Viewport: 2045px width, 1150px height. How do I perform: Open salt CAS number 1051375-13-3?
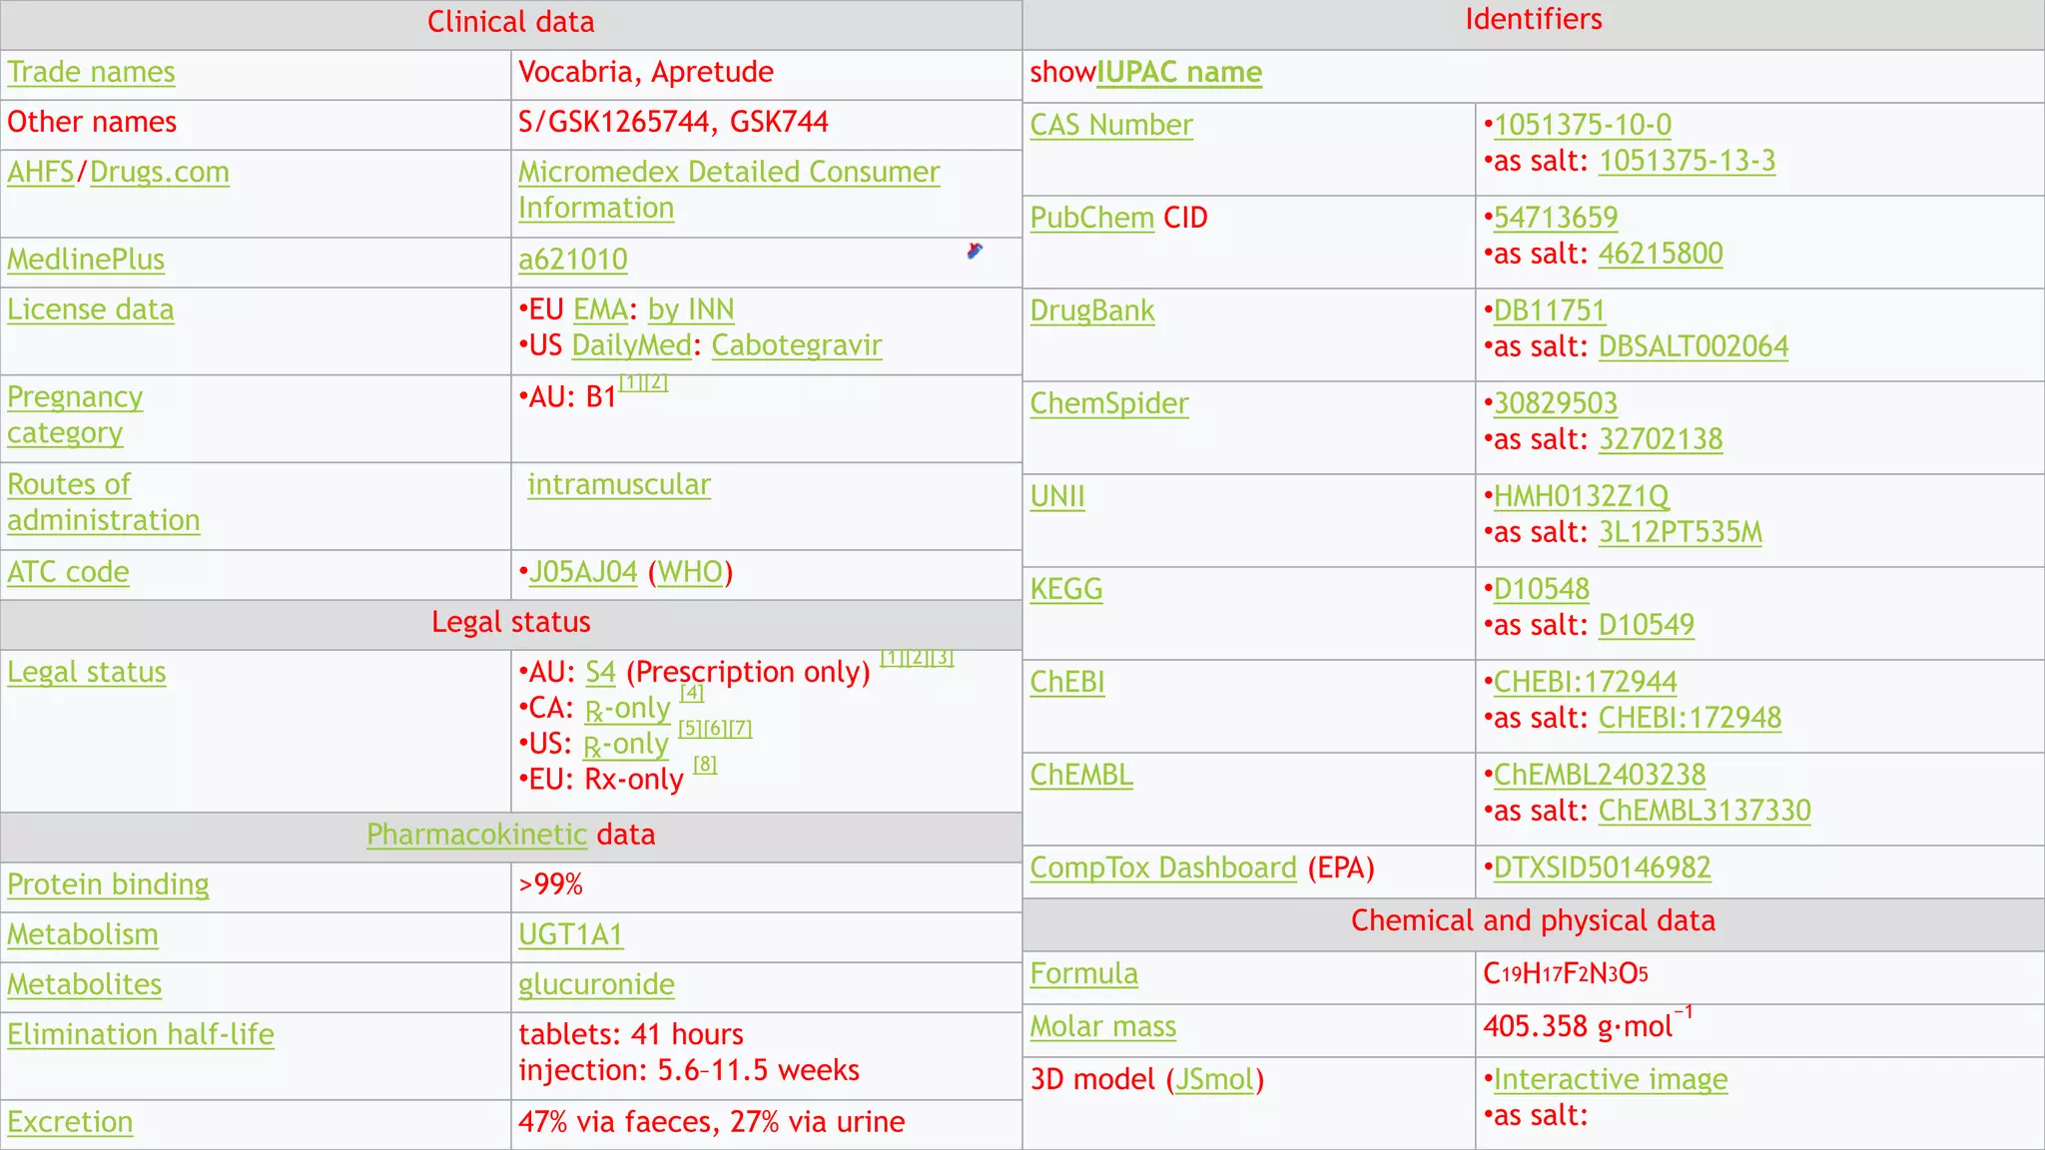coord(1688,161)
